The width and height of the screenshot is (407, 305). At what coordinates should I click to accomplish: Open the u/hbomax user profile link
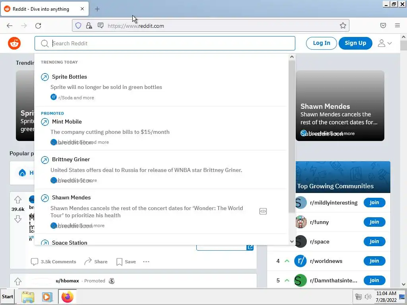click(67, 281)
